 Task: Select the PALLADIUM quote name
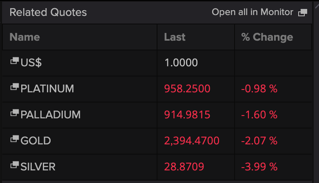tap(51, 115)
